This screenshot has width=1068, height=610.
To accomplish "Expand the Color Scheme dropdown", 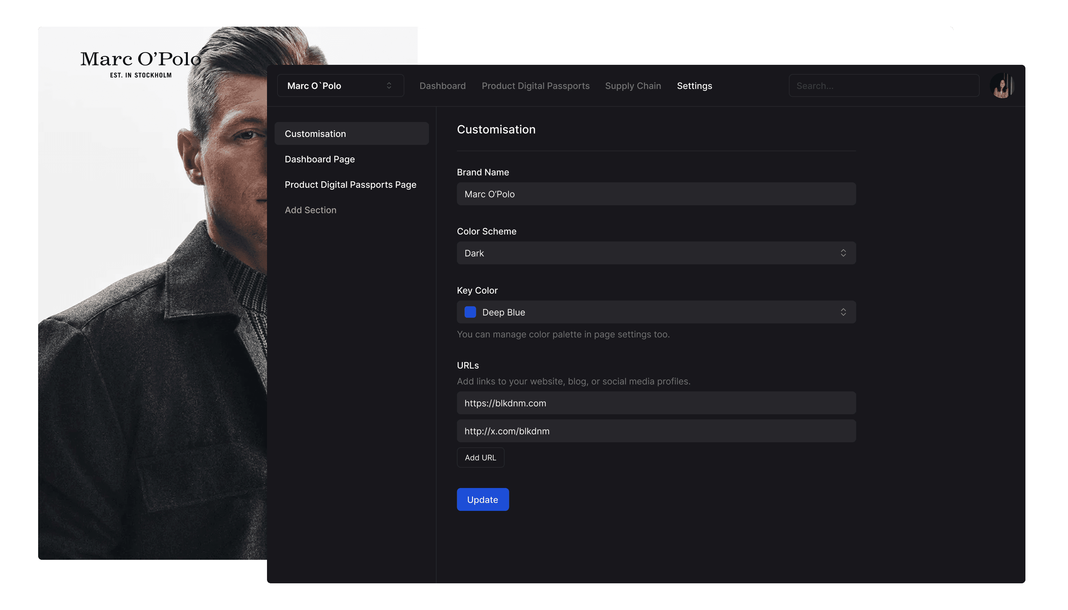I will click(656, 253).
